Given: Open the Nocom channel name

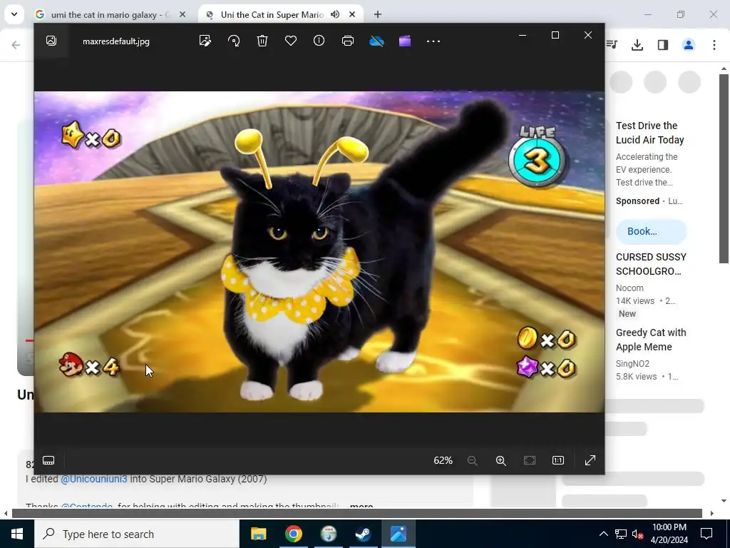Looking at the screenshot, I should (629, 288).
